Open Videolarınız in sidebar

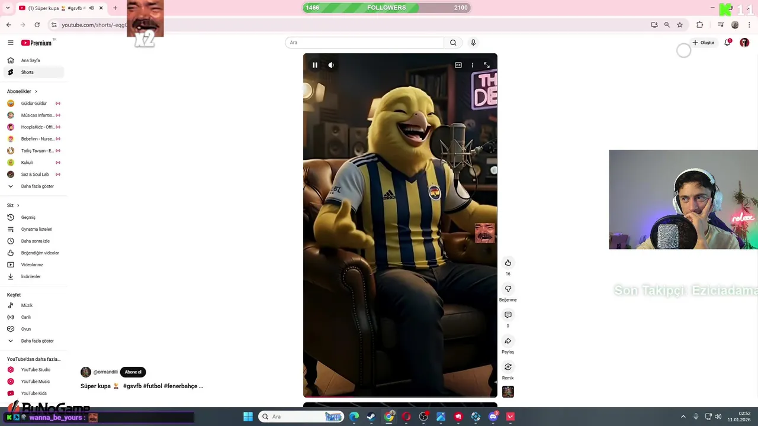click(x=34, y=264)
